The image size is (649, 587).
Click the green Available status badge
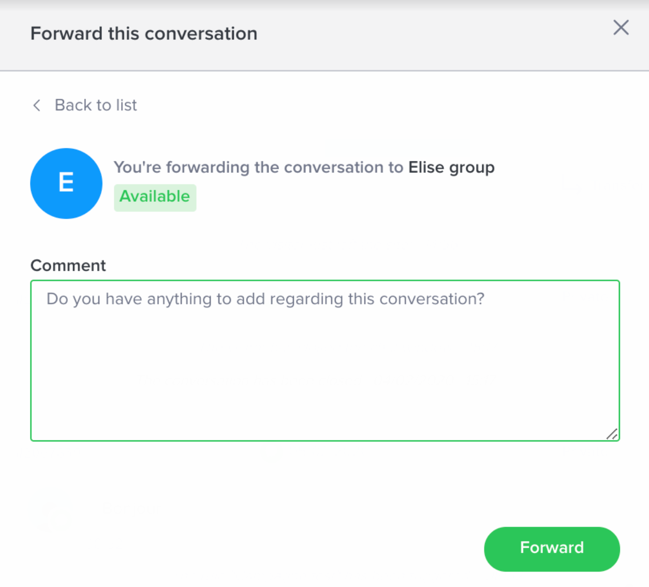click(155, 197)
